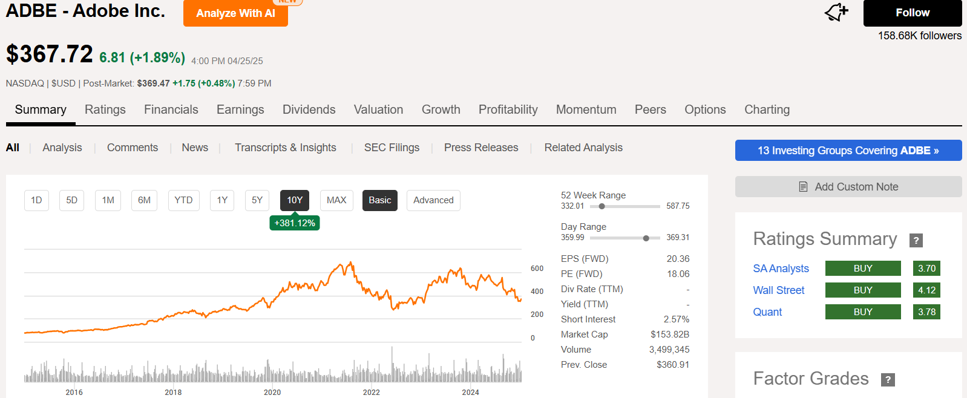Set chart range to 5D

click(71, 200)
